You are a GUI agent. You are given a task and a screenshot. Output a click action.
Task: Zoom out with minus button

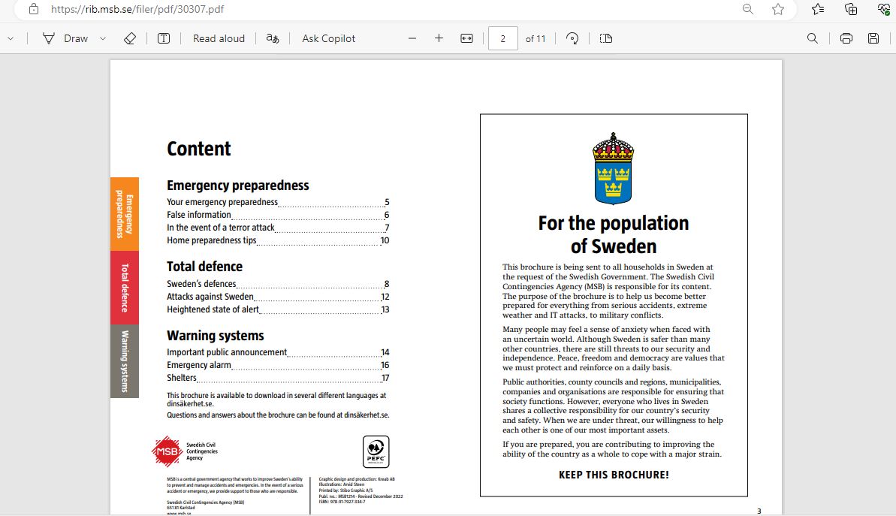coord(412,38)
